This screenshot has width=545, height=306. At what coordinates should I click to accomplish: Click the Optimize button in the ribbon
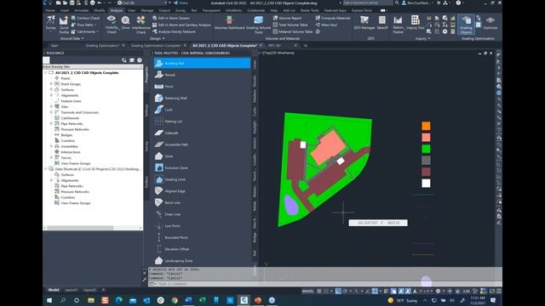coord(490,23)
